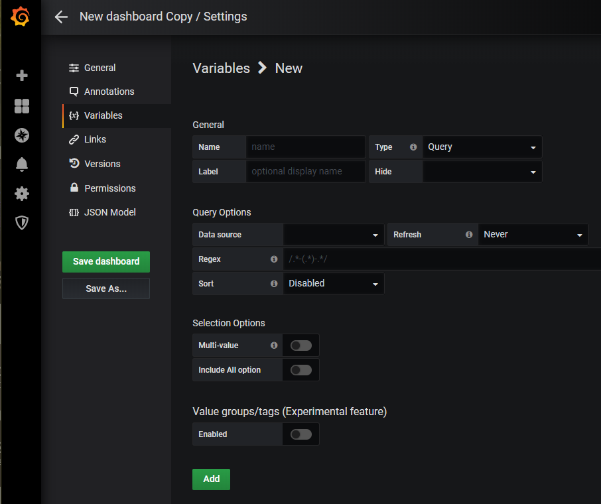This screenshot has width=601, height=504.
Task: Click the history icon beside Versions
Action: 74,164
